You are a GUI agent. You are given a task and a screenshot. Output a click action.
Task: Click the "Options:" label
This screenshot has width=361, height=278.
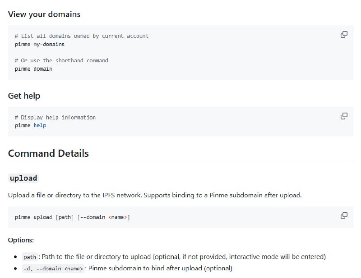coord(21,240)
